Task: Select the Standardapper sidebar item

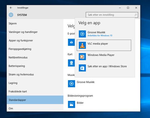Action: (x=35, y=100)
